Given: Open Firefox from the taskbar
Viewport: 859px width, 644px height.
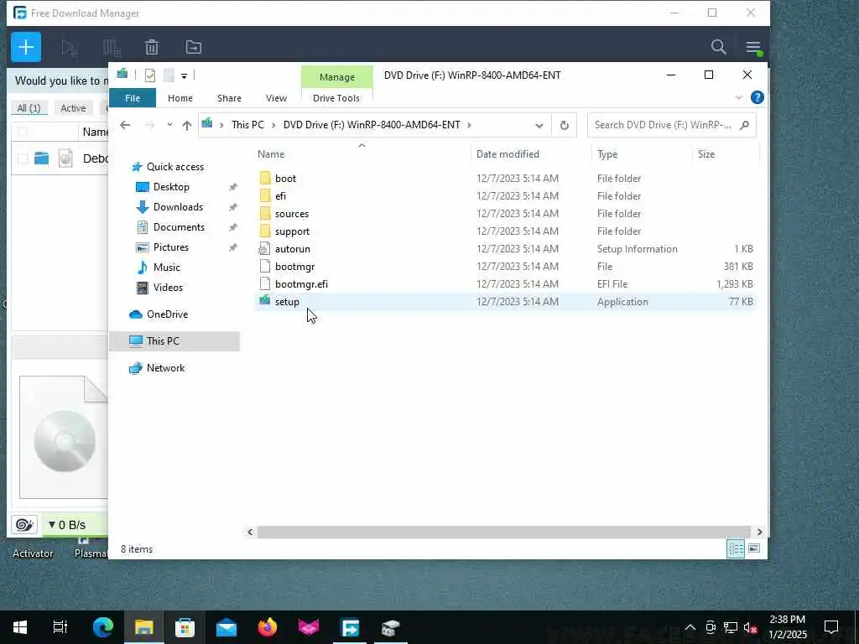Looking at the screenshot, I should click(x=268, y=627).
